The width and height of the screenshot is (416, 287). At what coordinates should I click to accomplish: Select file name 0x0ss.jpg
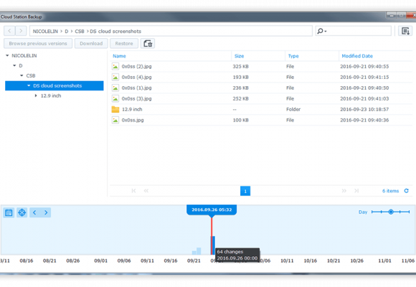(133, 121)
